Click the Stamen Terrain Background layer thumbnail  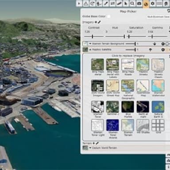pyautogui.click(x=85, y=44)
